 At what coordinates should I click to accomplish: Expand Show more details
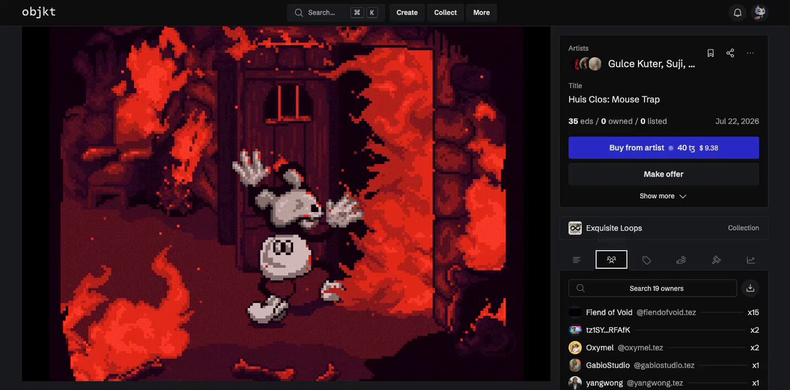point(663,196)
